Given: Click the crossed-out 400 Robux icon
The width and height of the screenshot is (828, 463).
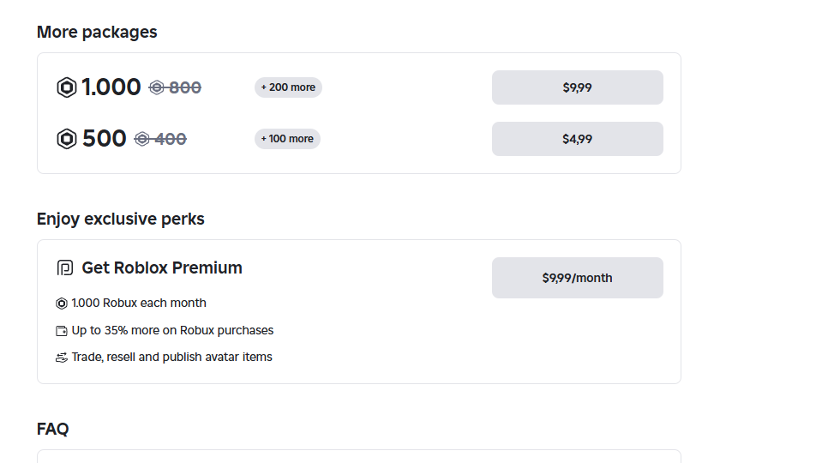Looking at the screenshot, I should tap(141, 139).
